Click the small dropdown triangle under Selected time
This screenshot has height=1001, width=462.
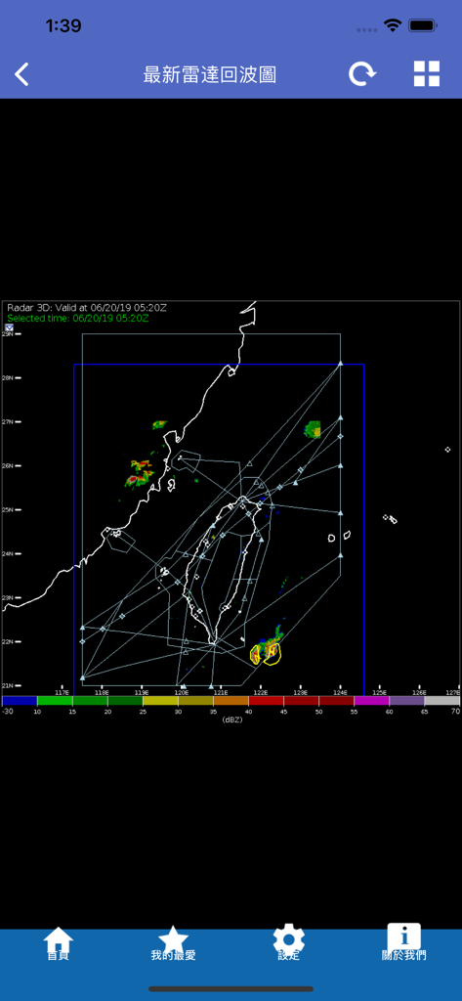coord(9,326)
